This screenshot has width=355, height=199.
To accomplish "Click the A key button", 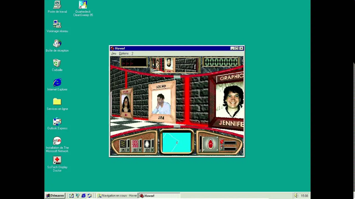I will [123, 150].
